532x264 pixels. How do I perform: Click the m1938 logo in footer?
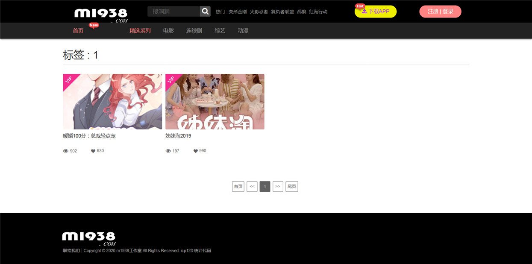(x=89, y=238)
